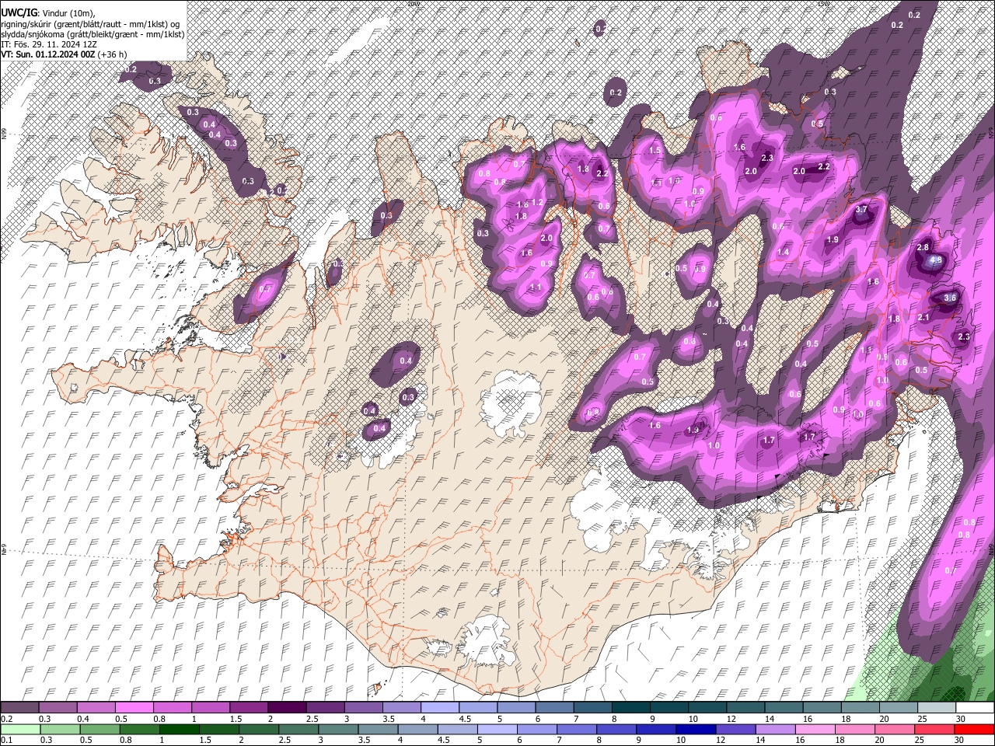This screenshot has height=746, width=995.
Task: Pick the 9 swatch on the lower rain scale
Action: (x=656, y=730)
